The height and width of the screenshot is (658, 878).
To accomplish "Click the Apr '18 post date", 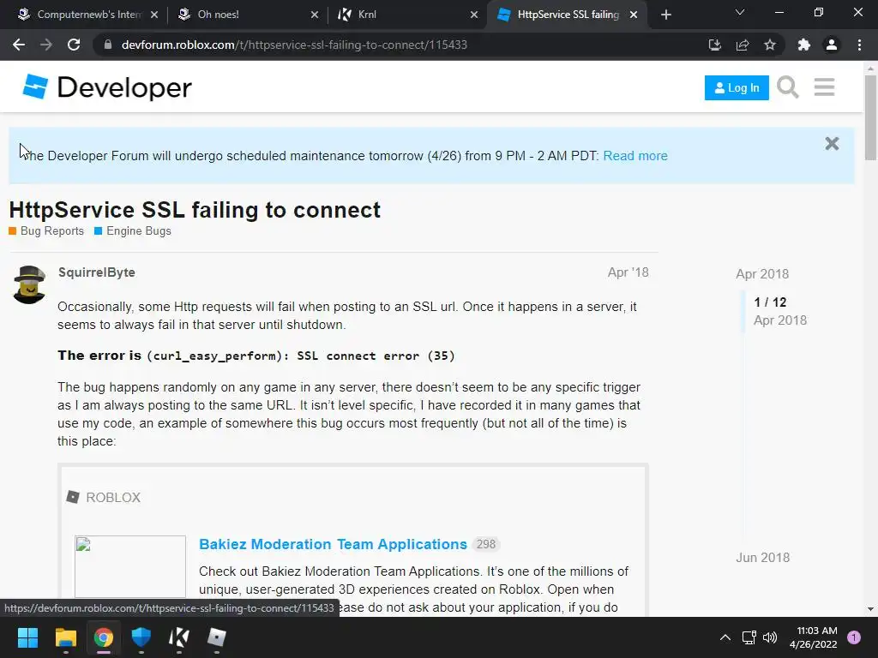I will pyautogui.click(x=628, y=272).
